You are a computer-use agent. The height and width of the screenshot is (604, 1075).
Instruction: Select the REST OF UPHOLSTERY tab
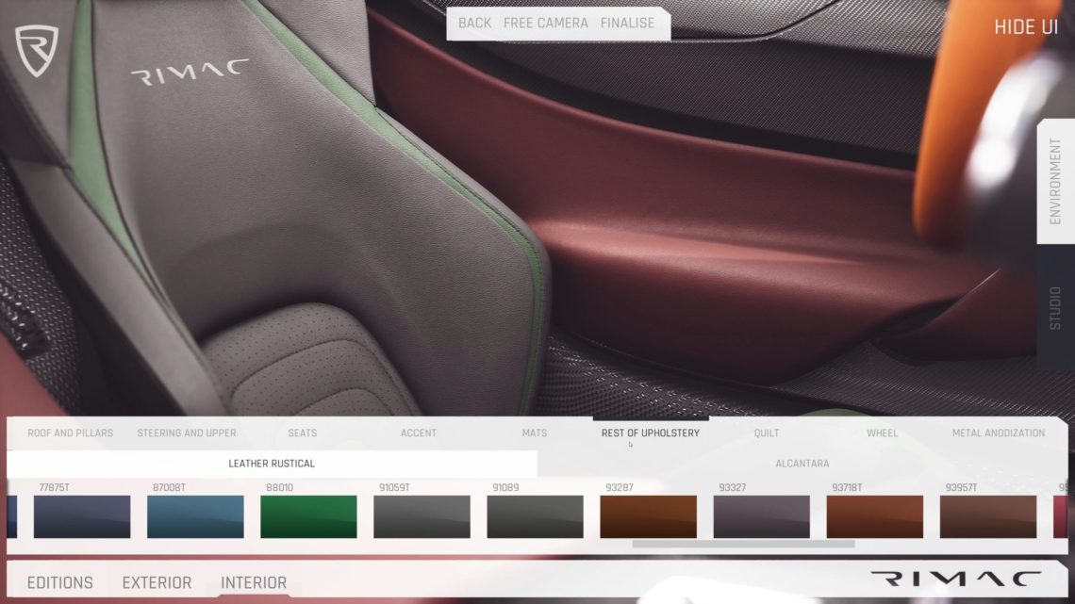(x=651, y=433)
